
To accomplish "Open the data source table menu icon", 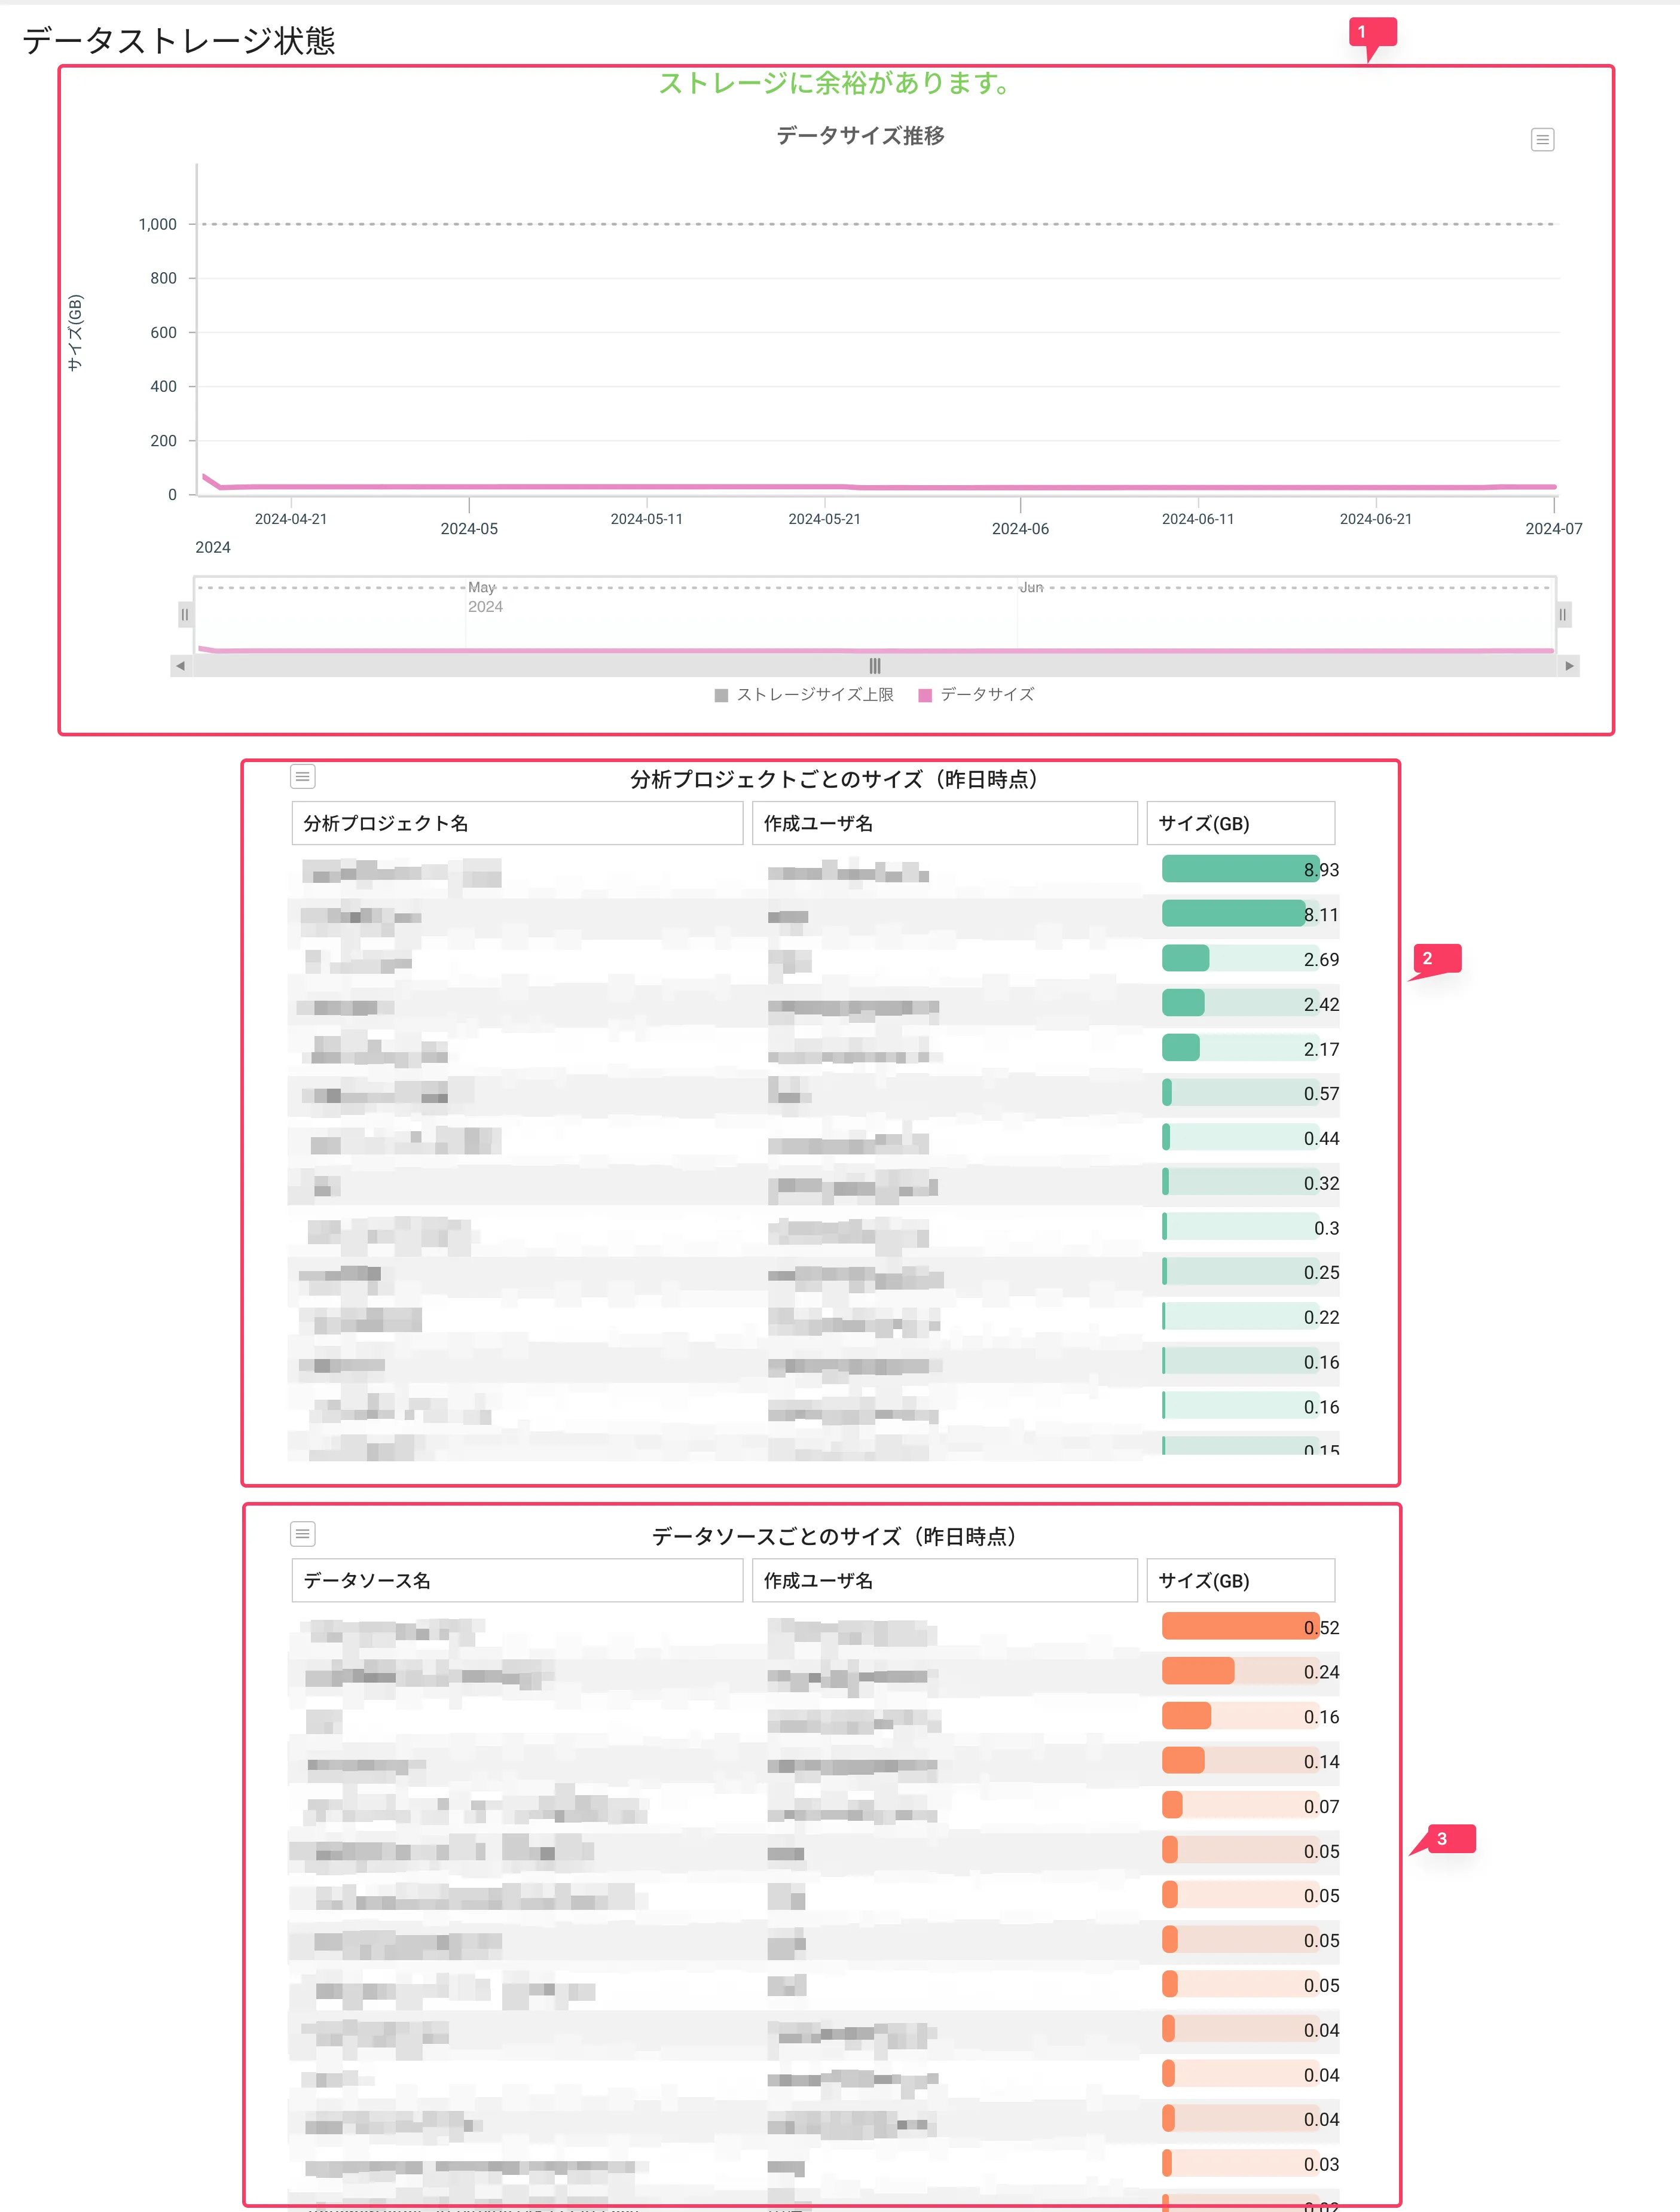I will pos(303,1534).
